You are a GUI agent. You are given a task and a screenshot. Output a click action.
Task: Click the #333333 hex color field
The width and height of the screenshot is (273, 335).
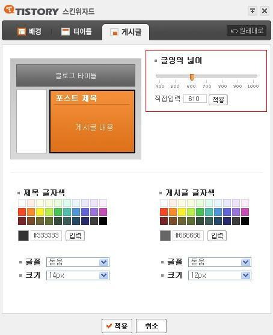46,236
